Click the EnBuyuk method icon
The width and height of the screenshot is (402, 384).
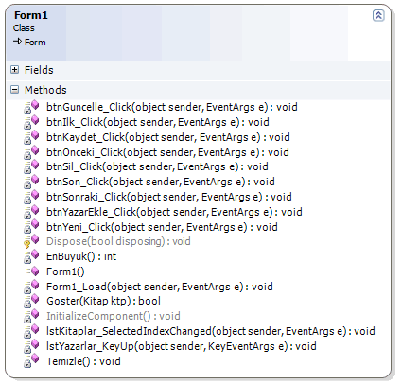31,256
